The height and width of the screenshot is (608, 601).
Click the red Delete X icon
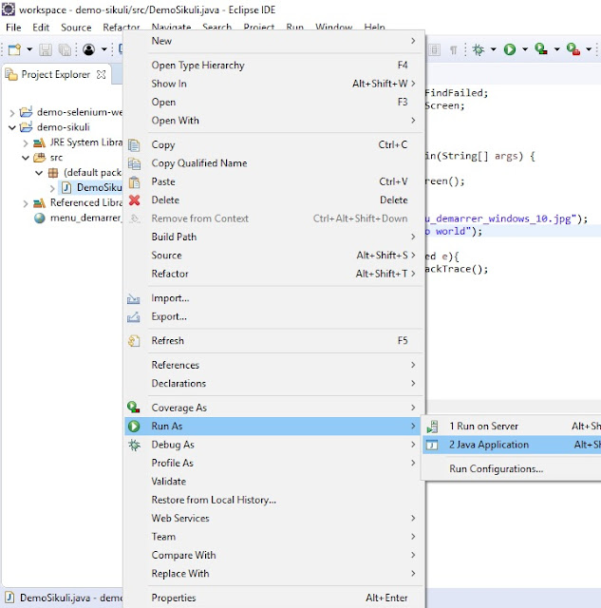click(x=135, y=200)
